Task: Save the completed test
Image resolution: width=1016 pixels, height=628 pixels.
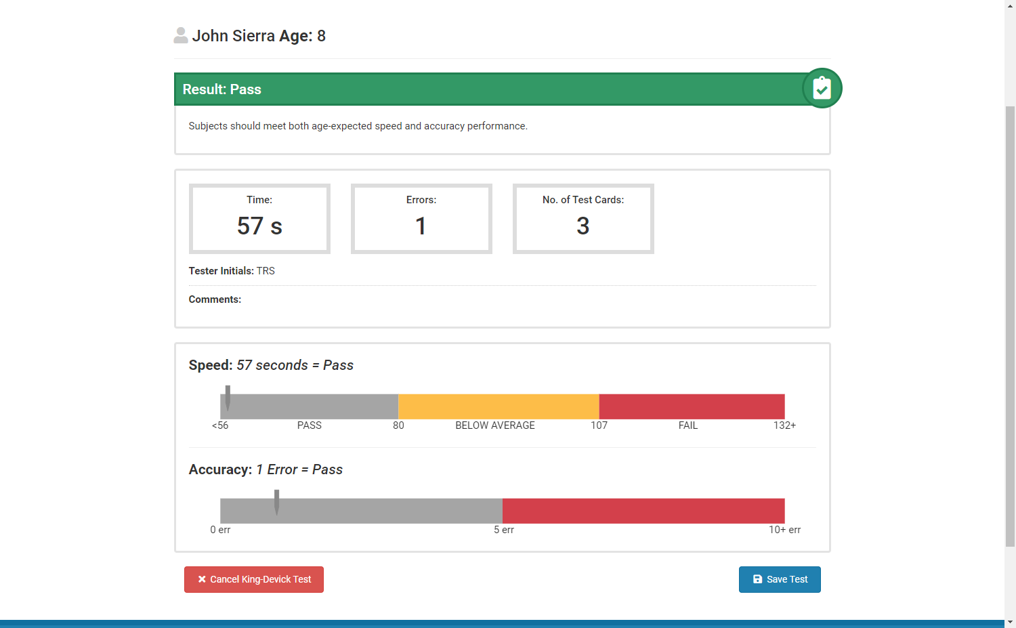Action: 780,579
